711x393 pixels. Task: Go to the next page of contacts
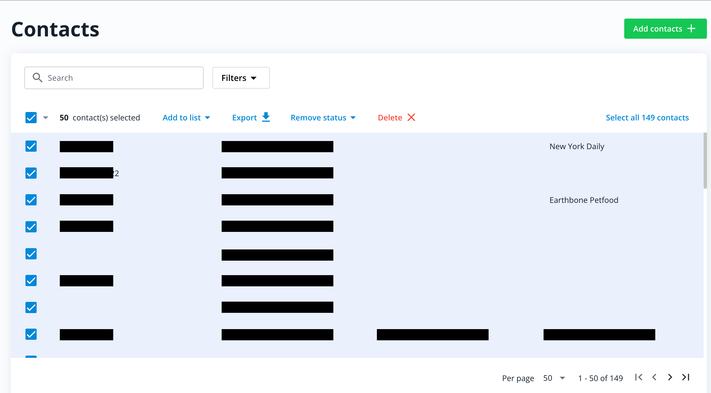pos(670,377)
